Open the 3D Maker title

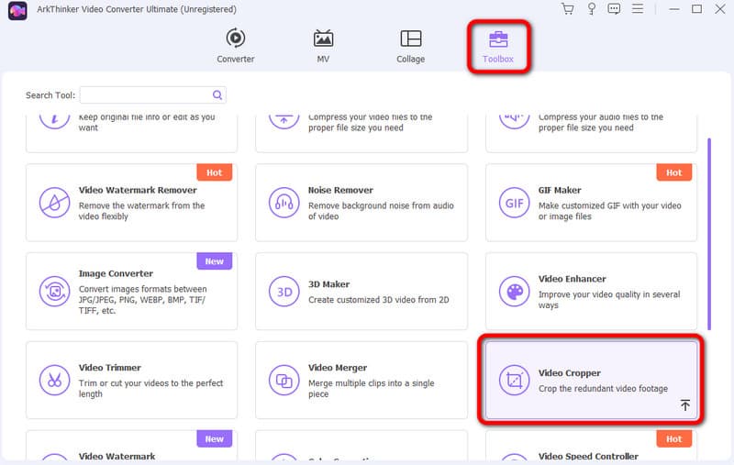(x=328, y=284)
